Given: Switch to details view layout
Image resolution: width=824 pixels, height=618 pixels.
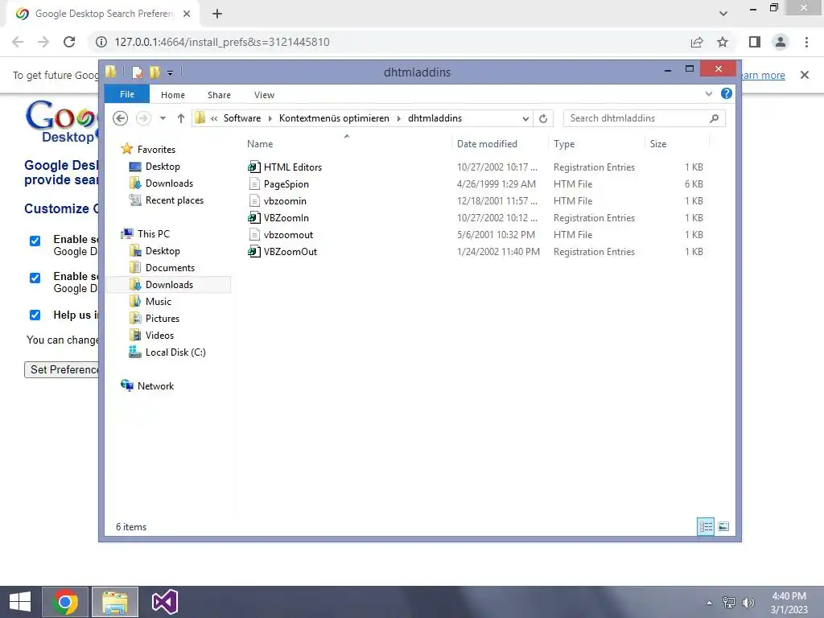Looking at the screenshot, I should tap(705, 526).
